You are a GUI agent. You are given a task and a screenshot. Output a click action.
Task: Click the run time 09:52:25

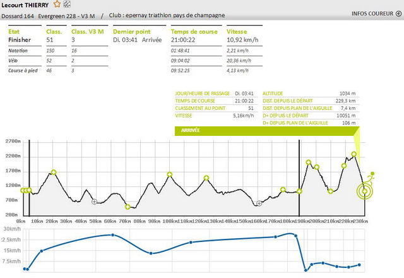click(180, 70)
